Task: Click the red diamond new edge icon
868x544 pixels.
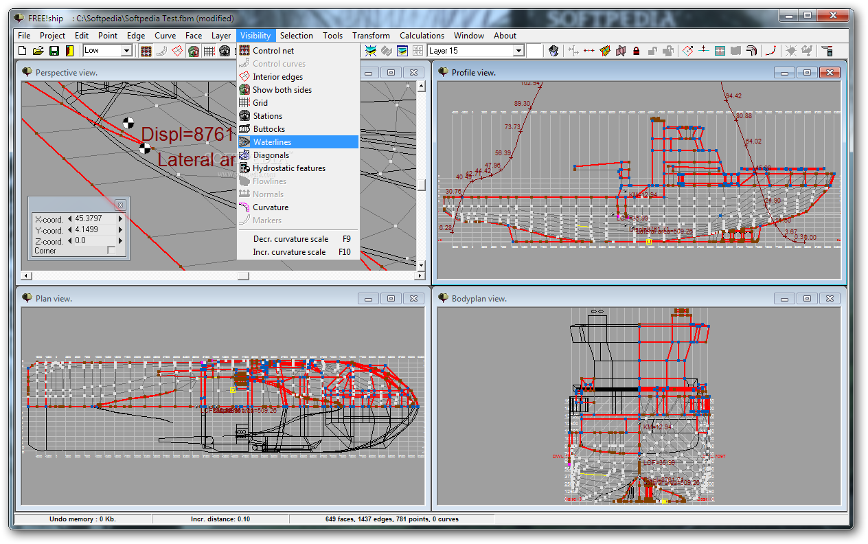Action: tap(688, 51)
